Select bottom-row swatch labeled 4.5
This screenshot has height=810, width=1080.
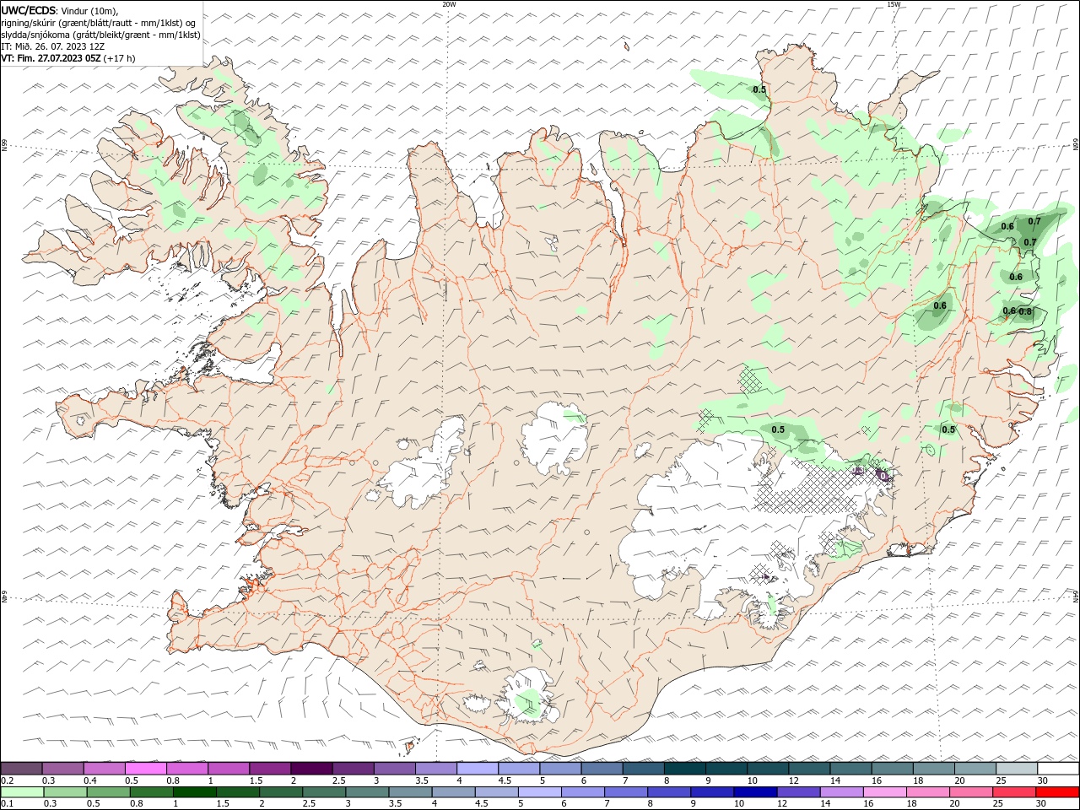click(x=496, y=792)
